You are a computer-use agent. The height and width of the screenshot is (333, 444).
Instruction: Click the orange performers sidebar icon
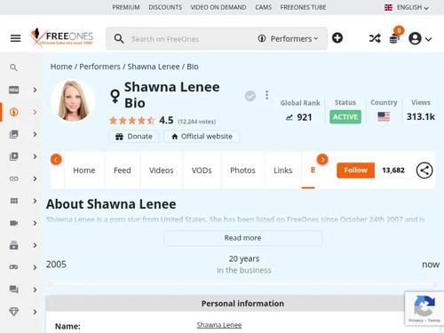coord(13,112)
